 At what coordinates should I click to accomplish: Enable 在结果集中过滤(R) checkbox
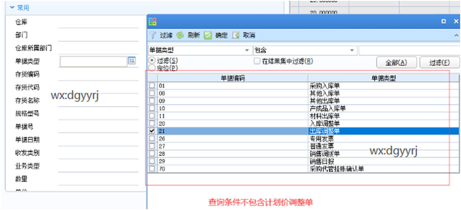257,61
